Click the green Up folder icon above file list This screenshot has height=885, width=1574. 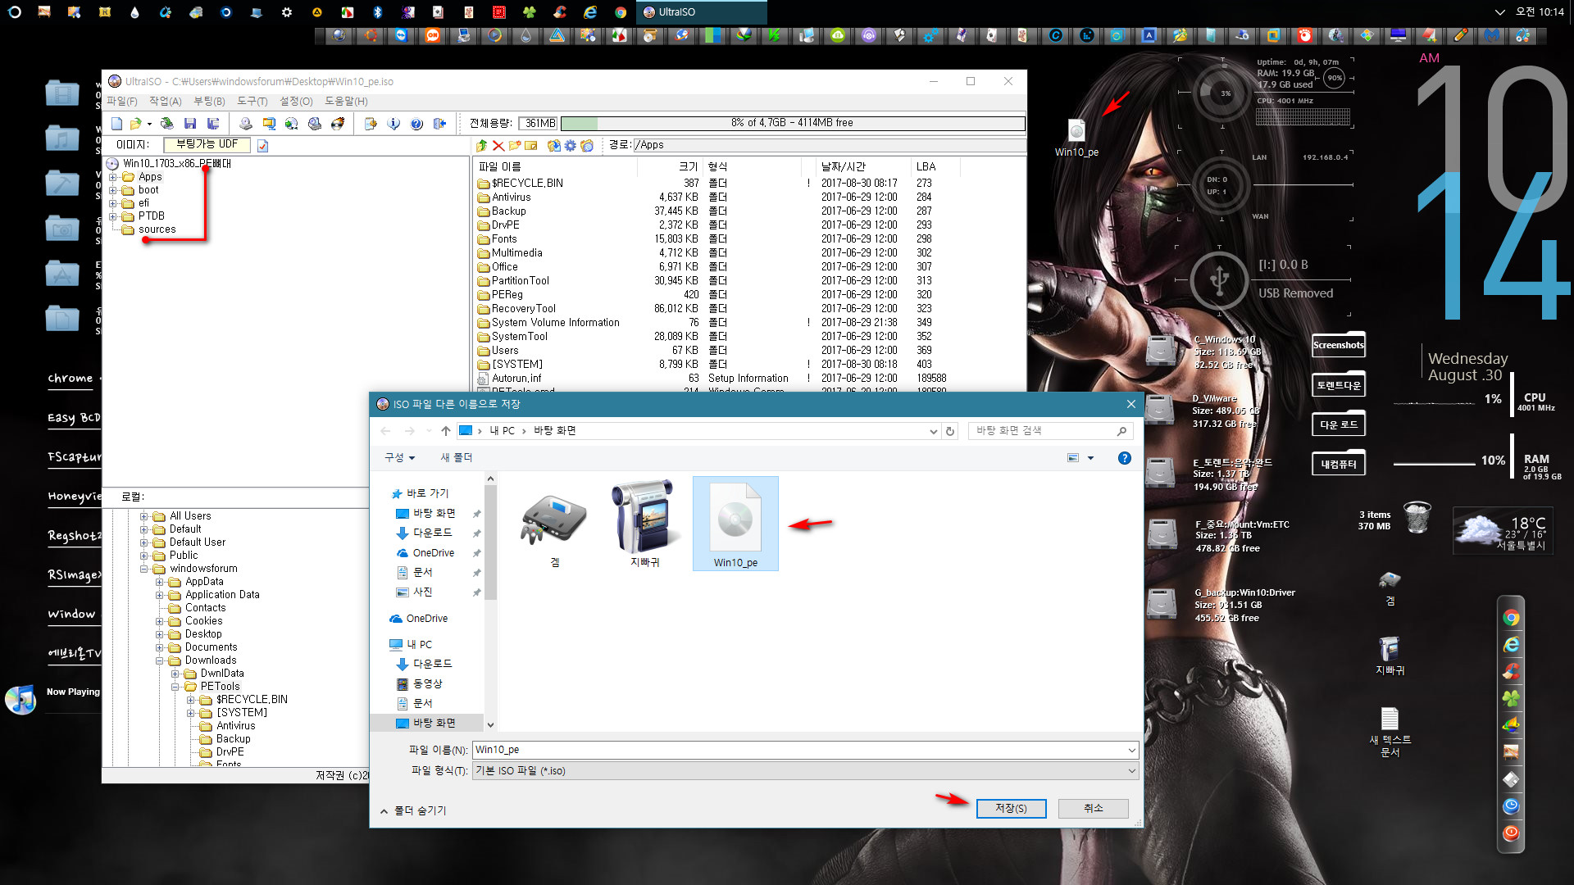click(481, 145)
